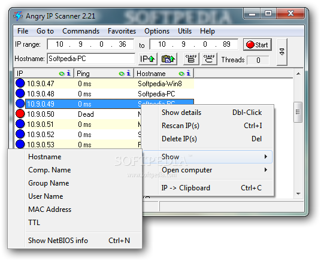Click the green eye icon in IP column
Image resolution: width=321 pixels, height=261 pixels.
pyautogui.click(x=62, y=74)
